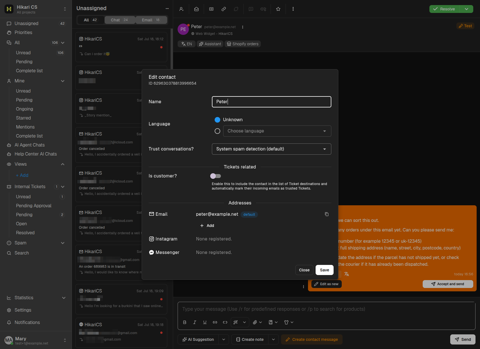Copy the email address peter@example.net
480x349 pixels.
click(327, 214)
